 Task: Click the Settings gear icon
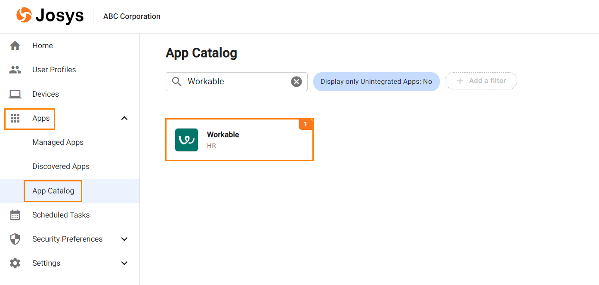point(15,263)
